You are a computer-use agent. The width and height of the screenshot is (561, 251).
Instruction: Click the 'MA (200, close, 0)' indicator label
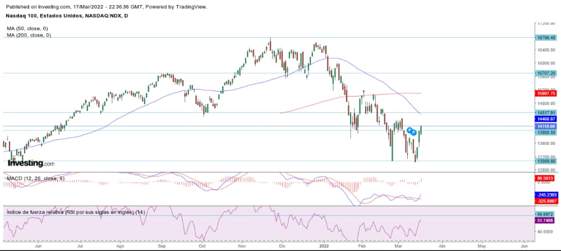click(x=29, y=35)
